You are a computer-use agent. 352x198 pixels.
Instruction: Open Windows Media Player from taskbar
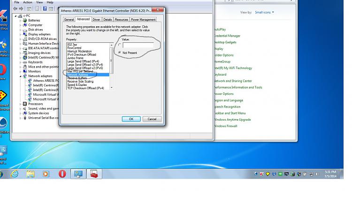(x=46, y=174)
